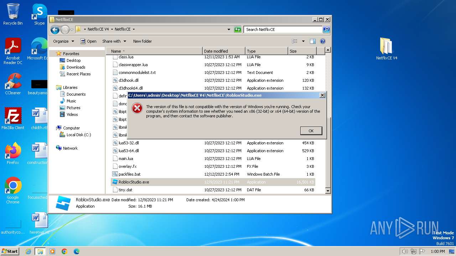The width and height of the screenshot is (456, 256).
Task: Open heretwo.rtf desktop document
Action: click(39, 223)
